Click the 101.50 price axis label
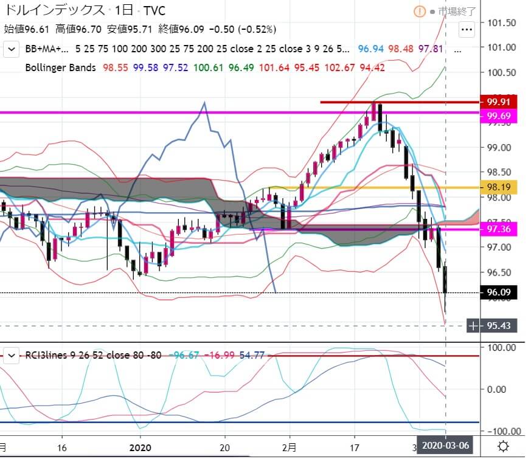 tap(502, 23)
